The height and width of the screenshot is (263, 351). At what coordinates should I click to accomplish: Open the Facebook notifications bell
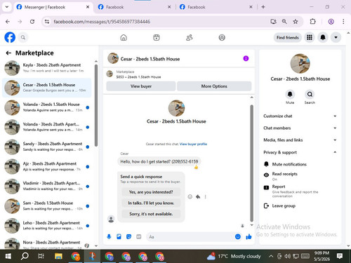323,37
